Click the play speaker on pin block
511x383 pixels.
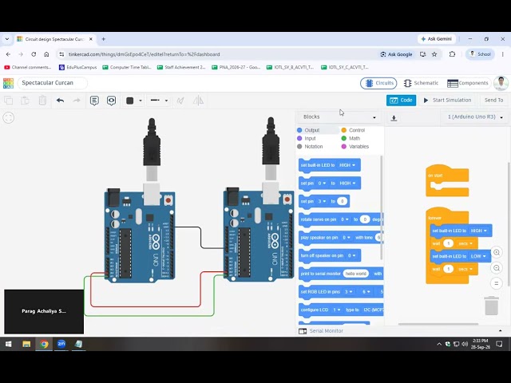(x=341, y=238)
